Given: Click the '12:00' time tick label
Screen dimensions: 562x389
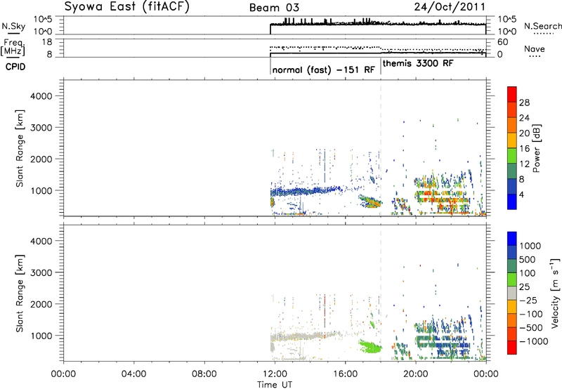Looking at the screenshot, I should click(x=275, y=374).
